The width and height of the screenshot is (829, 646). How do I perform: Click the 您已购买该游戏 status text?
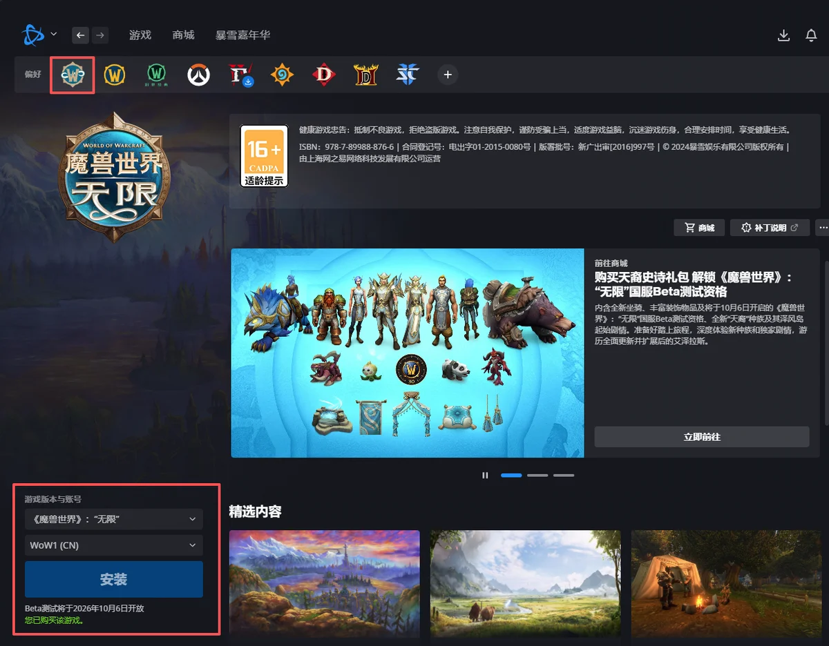click(55, 620)
